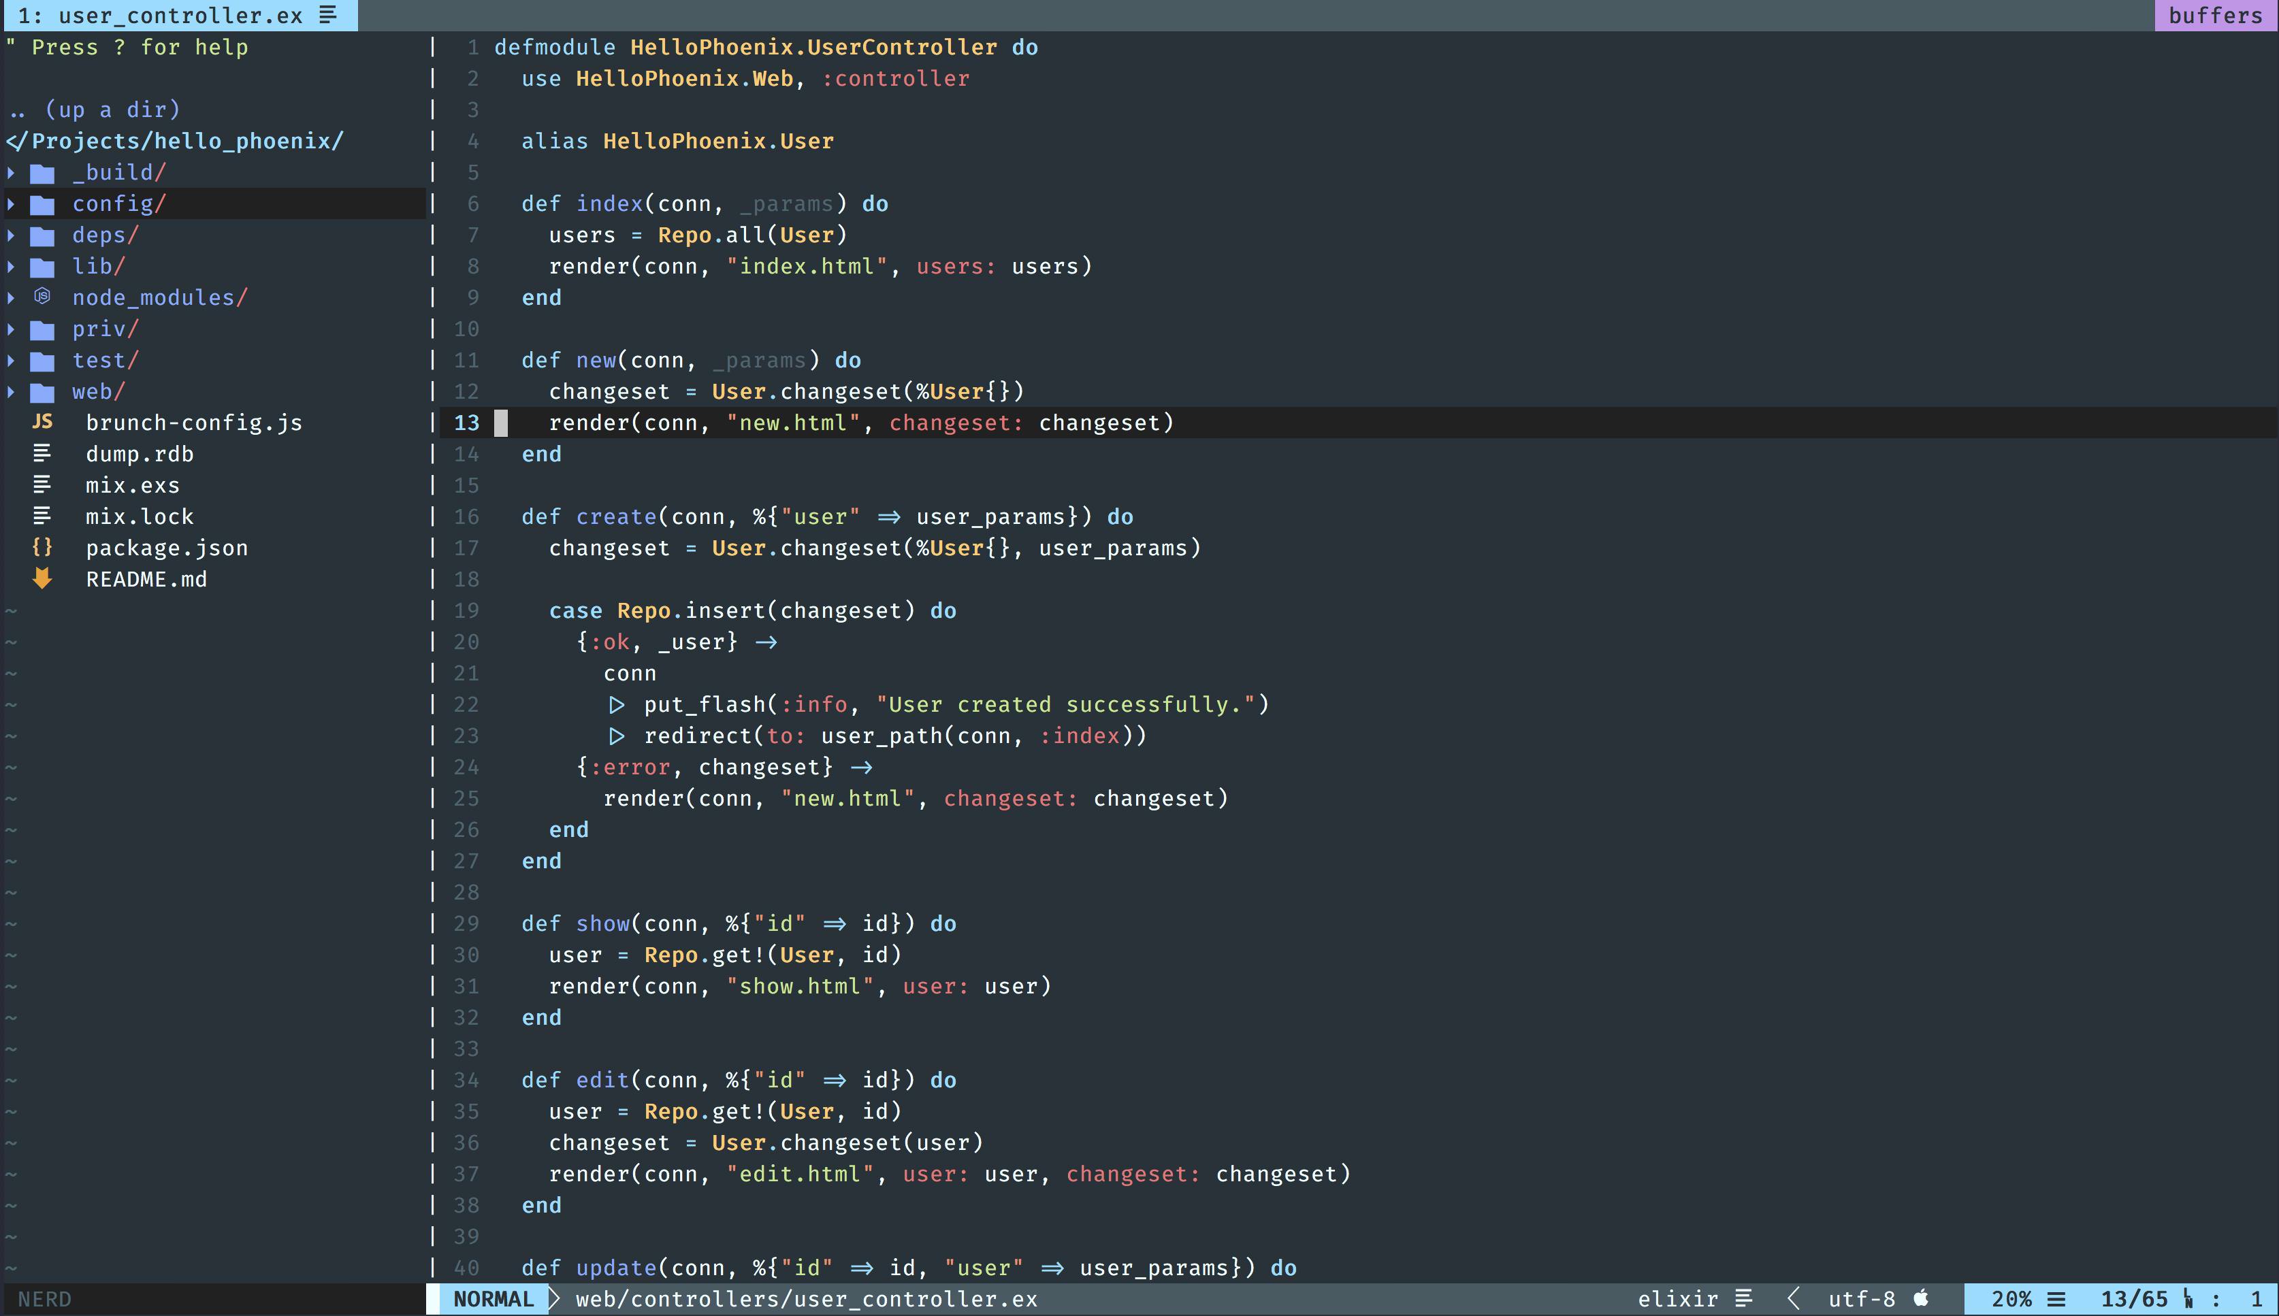The width and height of the screenshot is (2279, 1316).
Task: Open dump.rdb from the file tree
Action: click(x=140, y=454)
